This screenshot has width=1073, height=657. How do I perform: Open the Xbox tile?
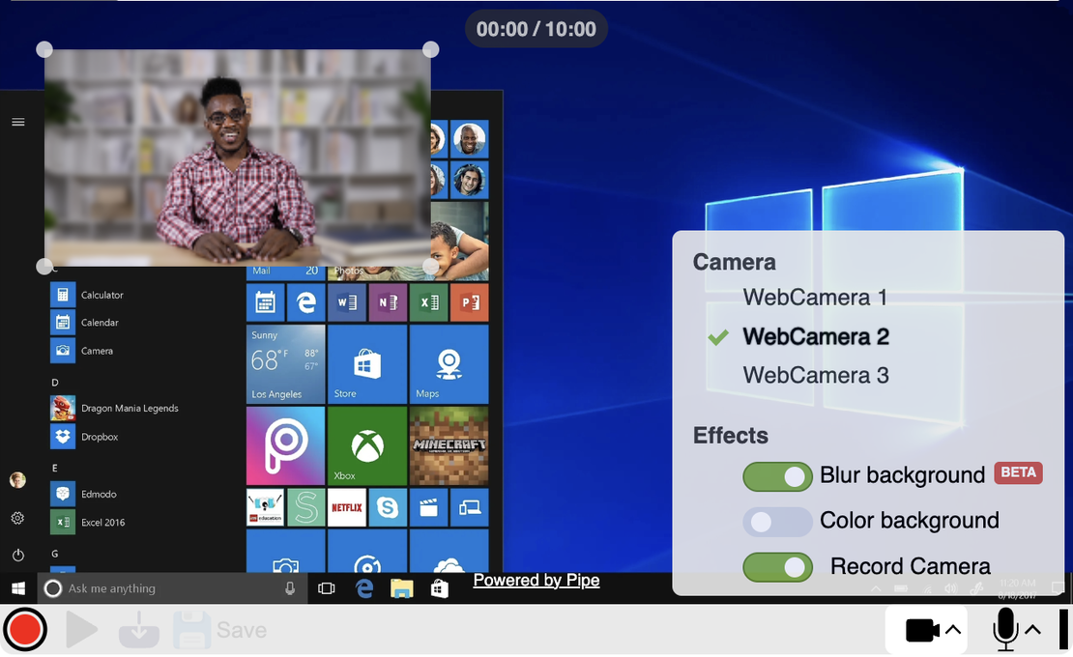367,445
